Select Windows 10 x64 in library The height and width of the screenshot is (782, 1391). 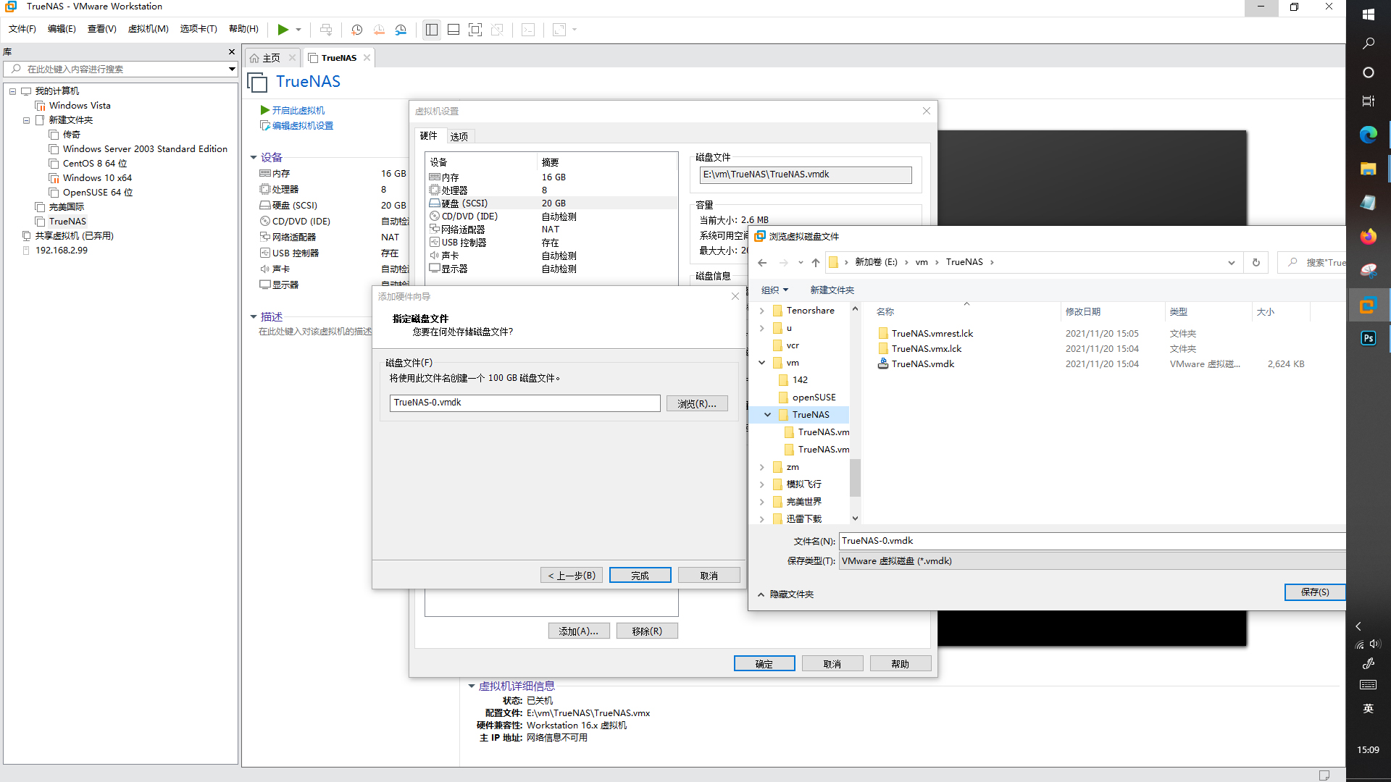97,178
